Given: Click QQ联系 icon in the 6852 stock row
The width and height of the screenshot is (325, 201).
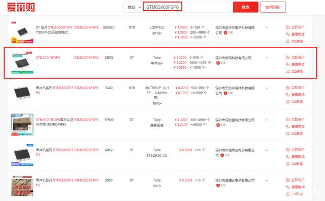Looking at the screenshot, I should [x=288, y=164].
